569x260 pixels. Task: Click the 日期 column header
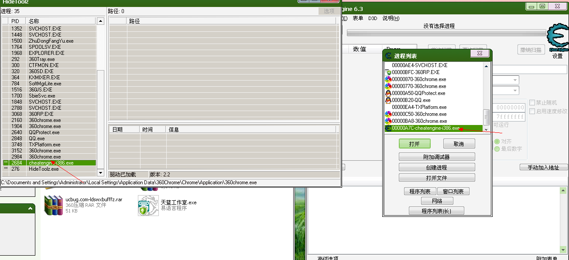pos(124,129)
